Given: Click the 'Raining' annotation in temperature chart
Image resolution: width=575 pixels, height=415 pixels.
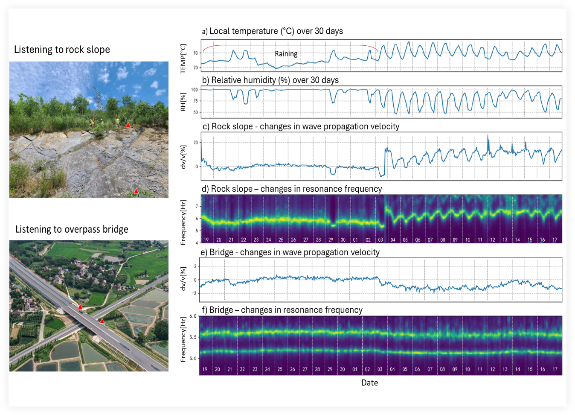Looking at the screenshot, I should 286,54.
